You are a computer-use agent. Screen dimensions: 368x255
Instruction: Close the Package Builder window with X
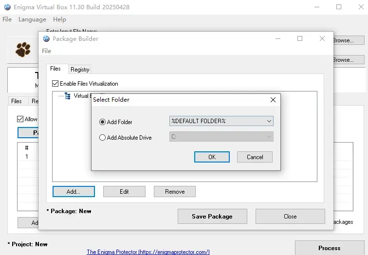click(x=322, y=38)
